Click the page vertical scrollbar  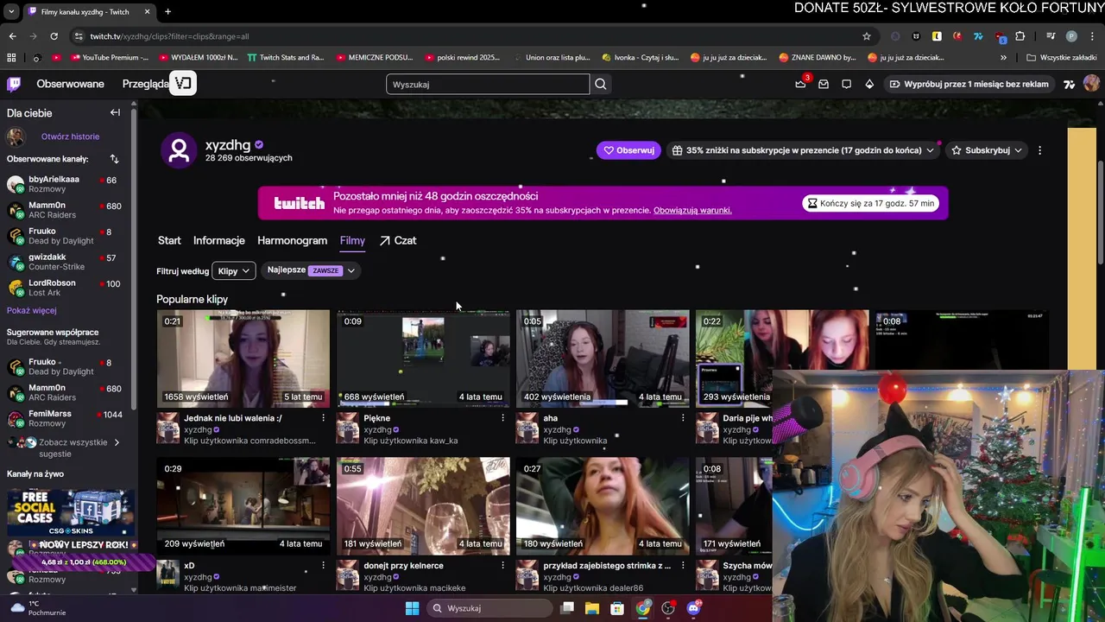coord(1100,214)
